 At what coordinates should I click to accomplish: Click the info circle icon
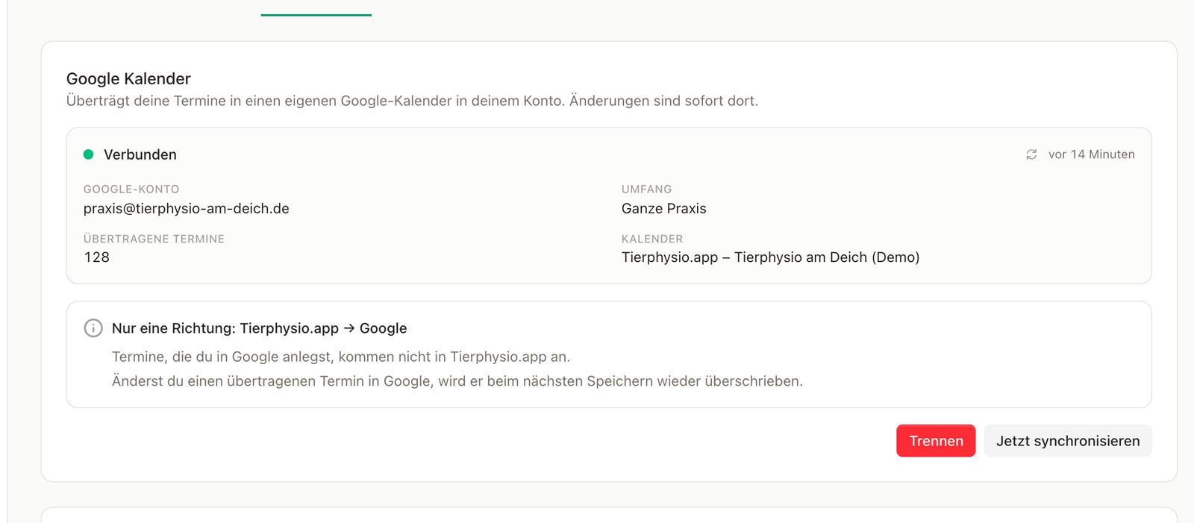point(93,328)
